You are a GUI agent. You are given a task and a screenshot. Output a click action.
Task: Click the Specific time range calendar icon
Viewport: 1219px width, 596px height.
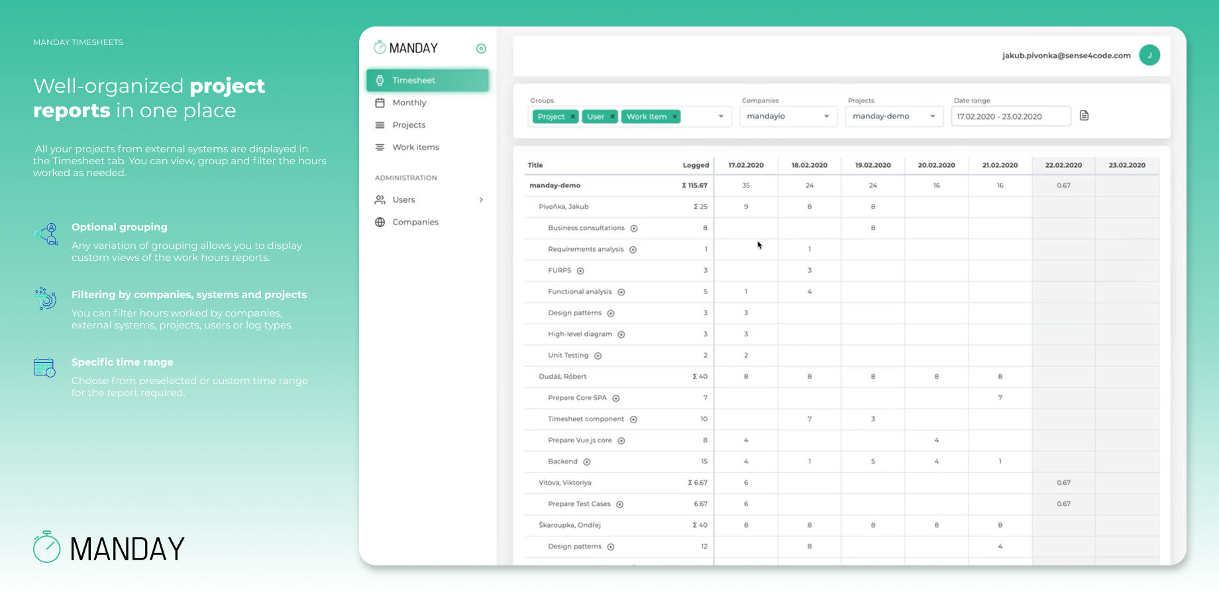[45, 368]
